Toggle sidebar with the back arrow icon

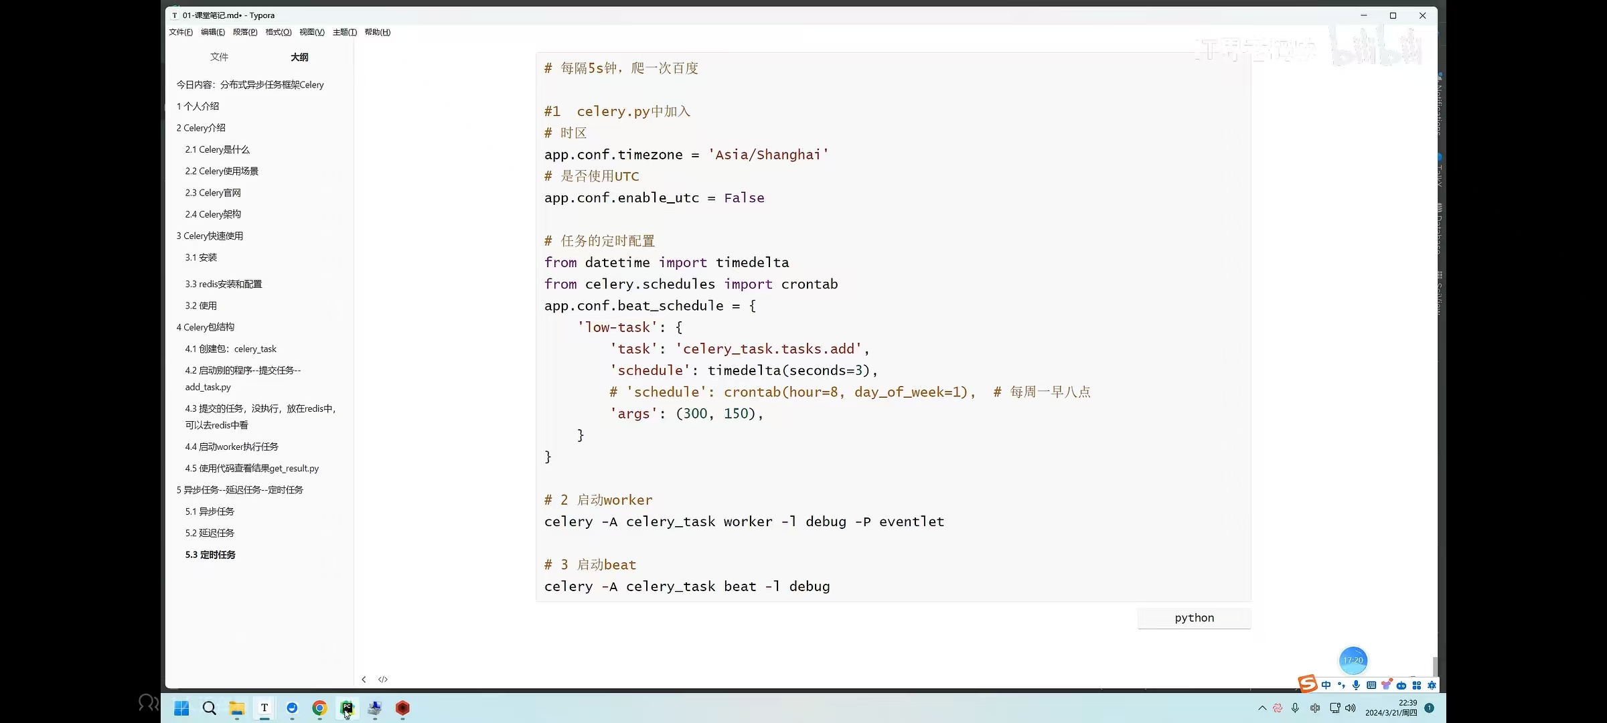(364, 679)
